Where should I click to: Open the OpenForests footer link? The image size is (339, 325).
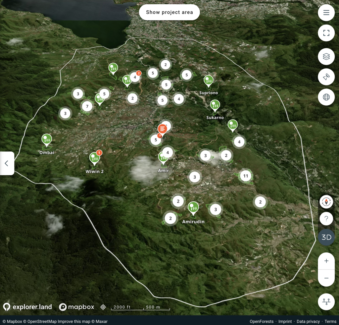pyautogui.click(x=262, y=321)
